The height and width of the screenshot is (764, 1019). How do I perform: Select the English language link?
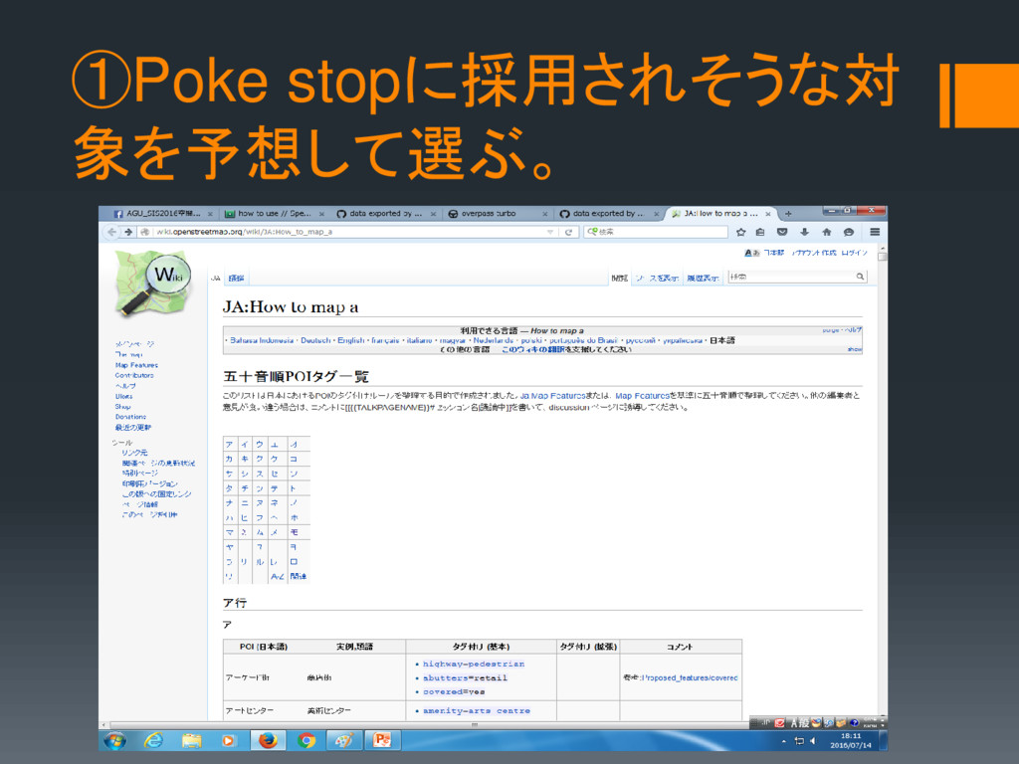click(351, 340)
